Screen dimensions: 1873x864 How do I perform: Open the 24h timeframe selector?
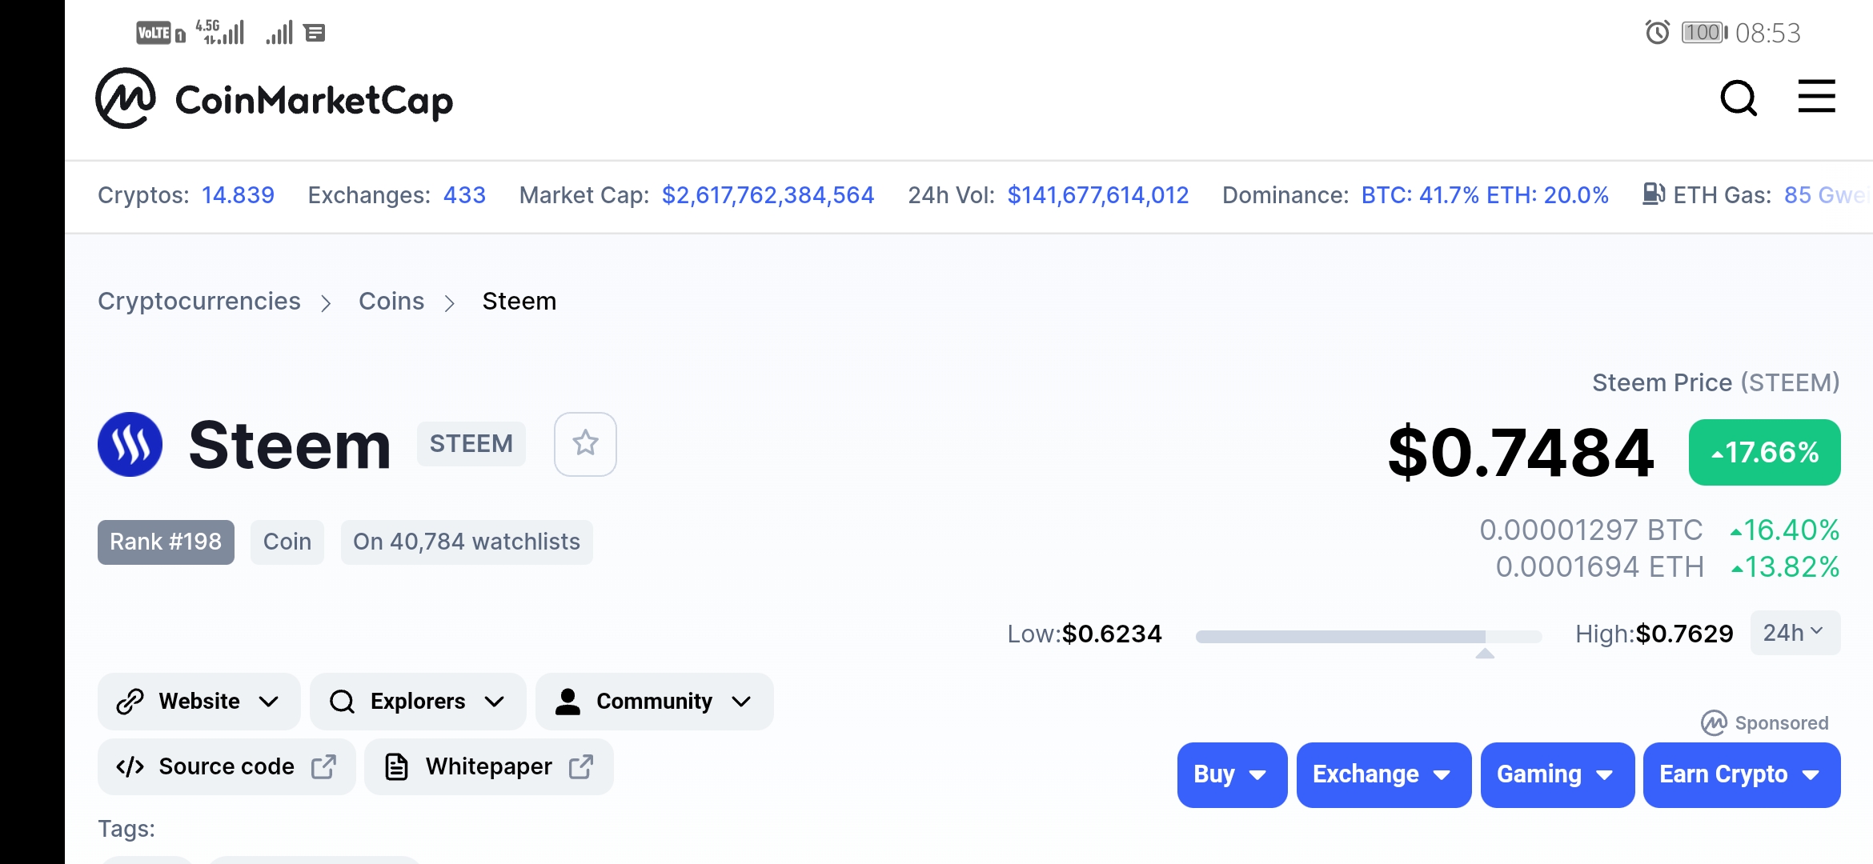1795,633
